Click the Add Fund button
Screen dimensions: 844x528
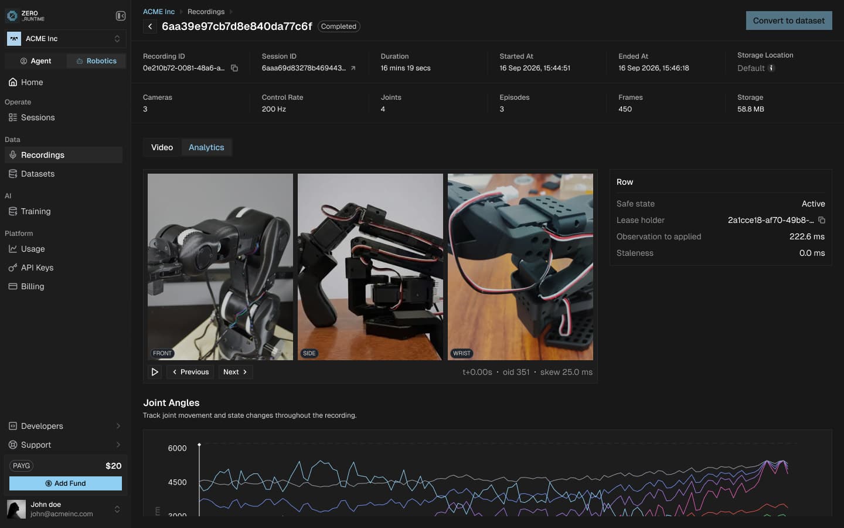click(66, 483)
